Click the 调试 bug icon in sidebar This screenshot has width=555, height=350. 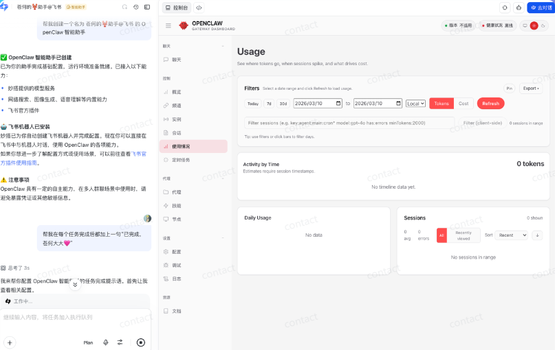[166, 265]
